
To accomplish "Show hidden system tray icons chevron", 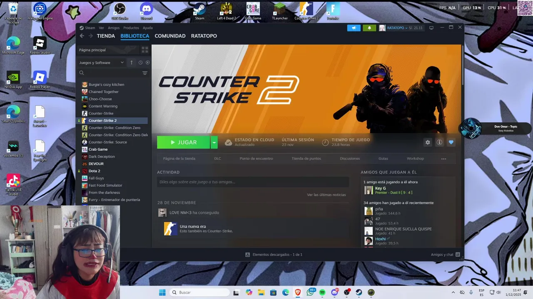I will (x=453, y=292).
